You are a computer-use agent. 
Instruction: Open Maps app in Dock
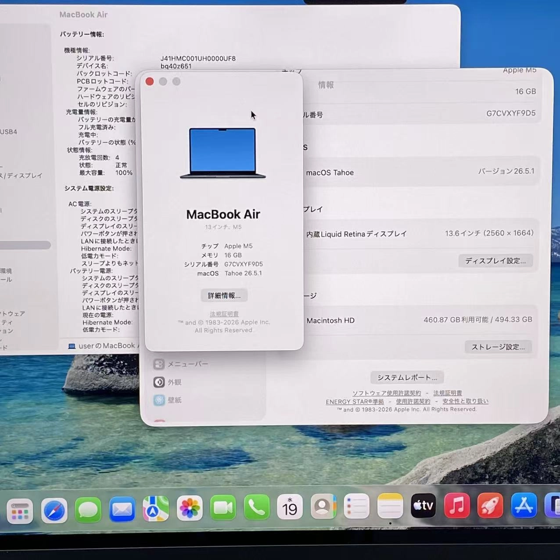click(x=156, y=509)
